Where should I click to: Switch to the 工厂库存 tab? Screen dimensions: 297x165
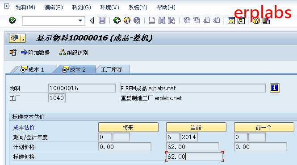click(x=113, y=69)
